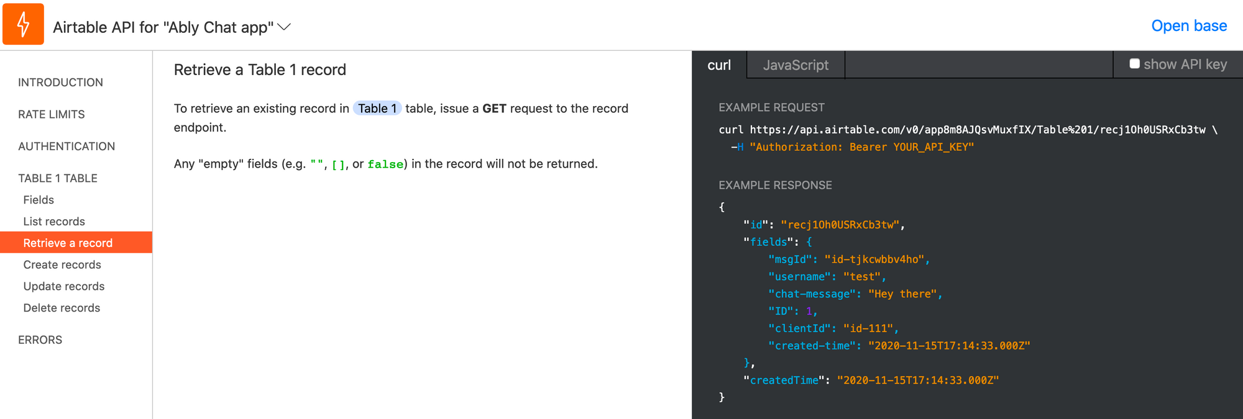Click the "msgId" value id-tjkcwbbv4ho
Image resolution: width=1243 pixels, height=419 pixels.
pyautogui.click(x=874, y=259)
